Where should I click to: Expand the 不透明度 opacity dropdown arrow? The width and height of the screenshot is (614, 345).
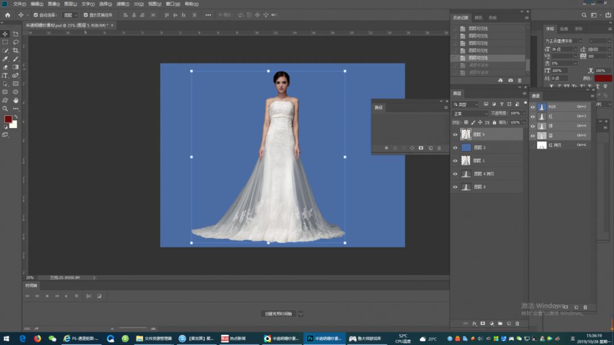pyautogui.click(x=524, y=113)
